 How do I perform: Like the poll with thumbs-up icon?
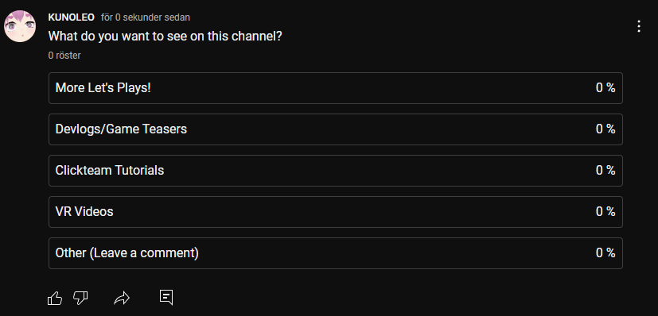pyautogui.click(x=55, y=298)
